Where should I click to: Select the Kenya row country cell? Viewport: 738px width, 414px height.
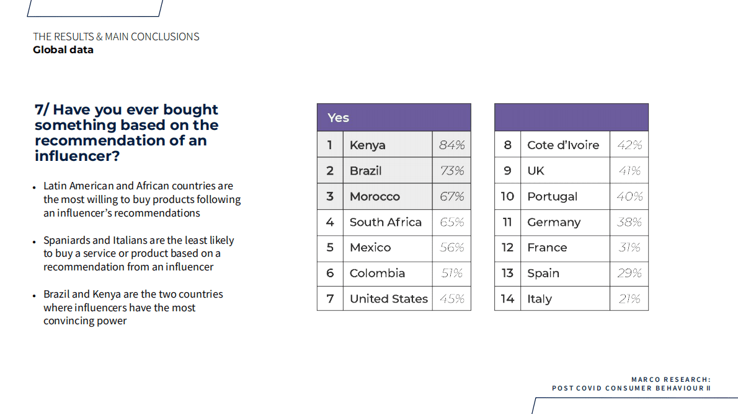tap(387, 145)
